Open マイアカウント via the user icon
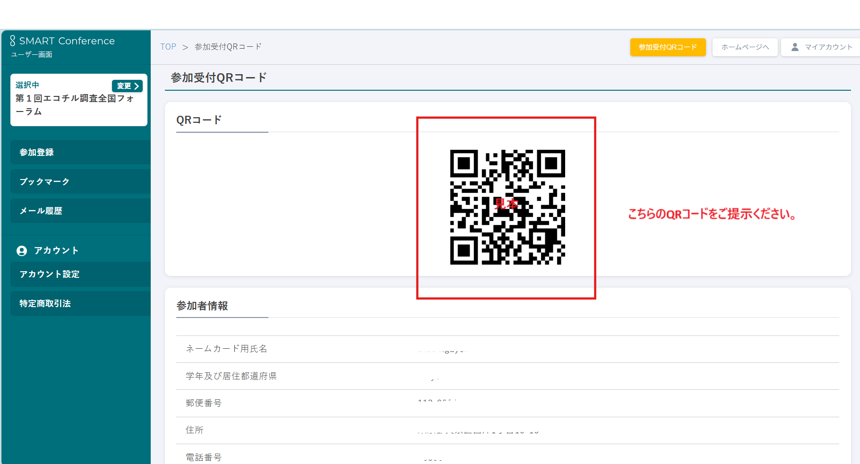Screen dimensions: 860x464 click(795, 47)
